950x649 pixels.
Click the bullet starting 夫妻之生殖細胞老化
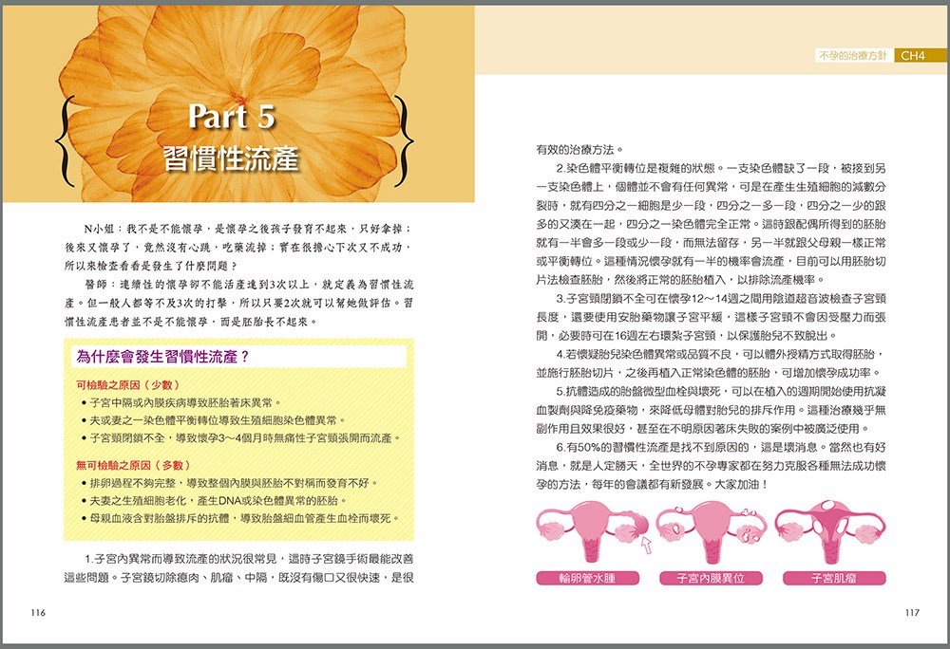(x=214, y=501)
